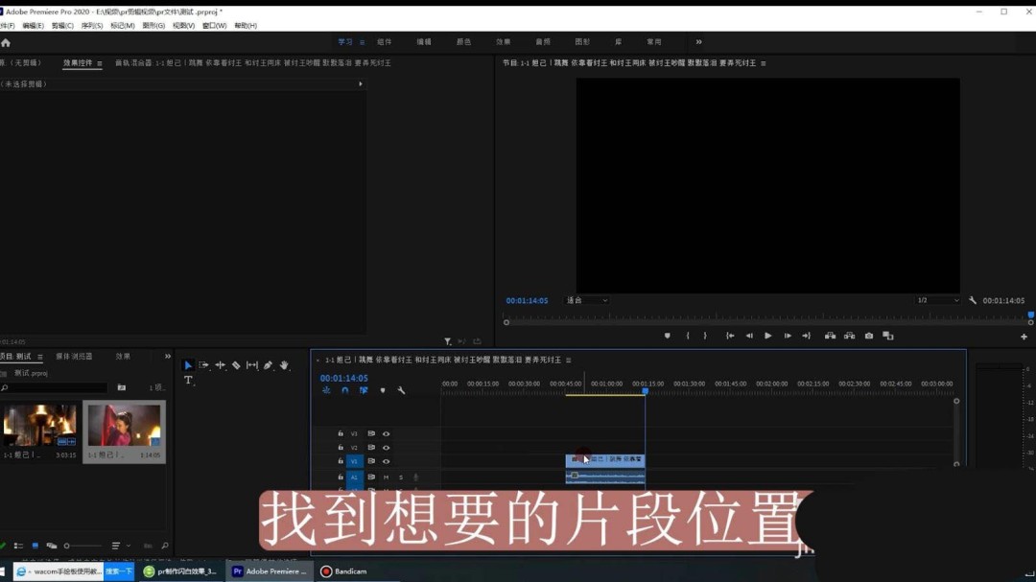The width and height of the screenshot is (1036, 582).
Task: Click Go to In point button
Action: [730, 337]
